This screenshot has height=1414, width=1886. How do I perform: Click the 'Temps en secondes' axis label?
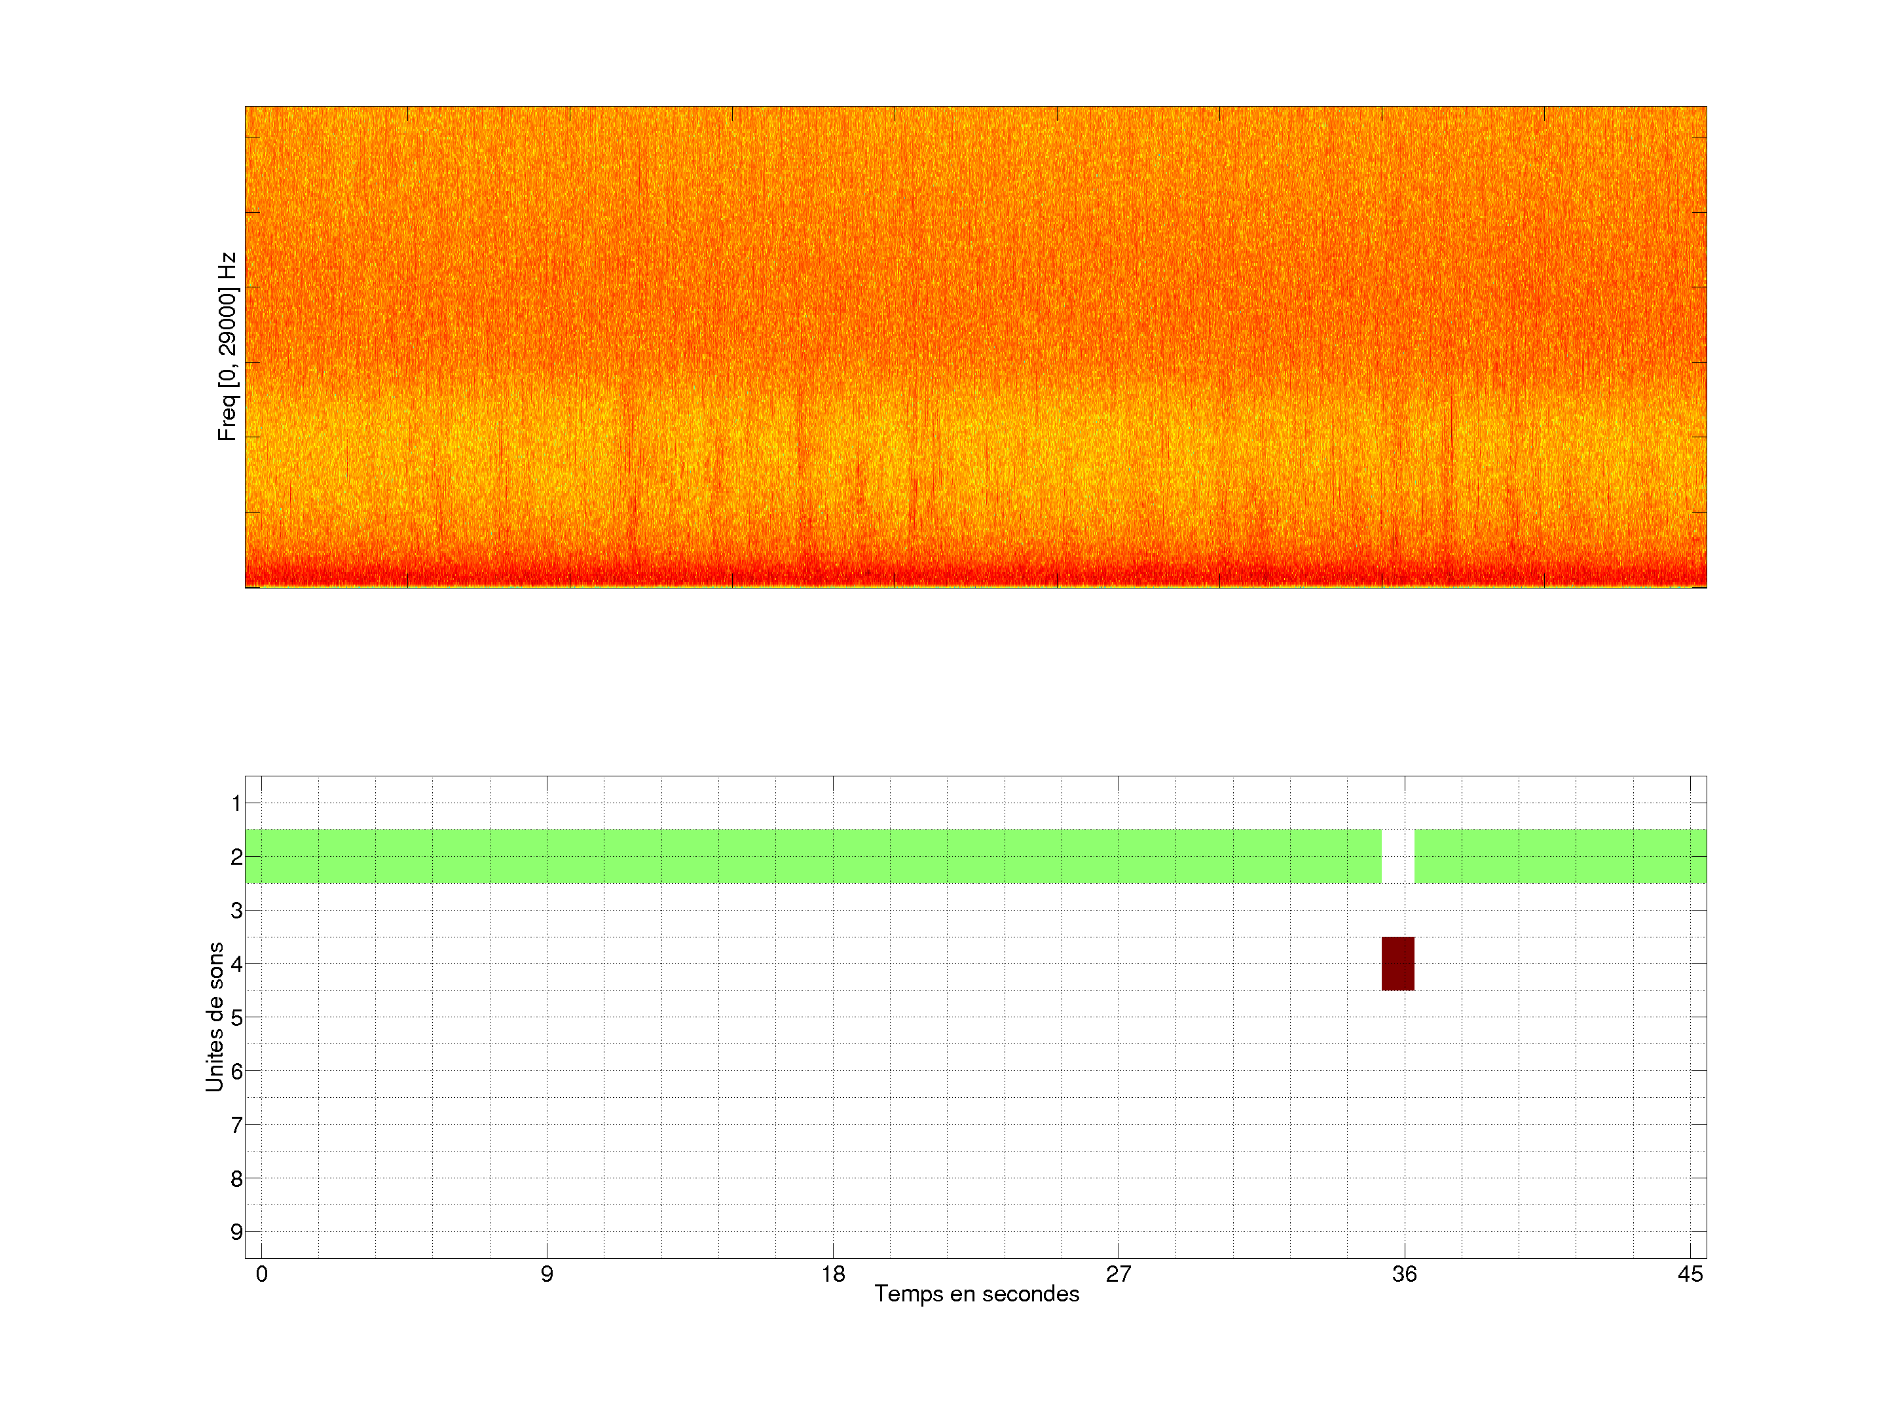pyautogui.click(x=976, y=1295)
